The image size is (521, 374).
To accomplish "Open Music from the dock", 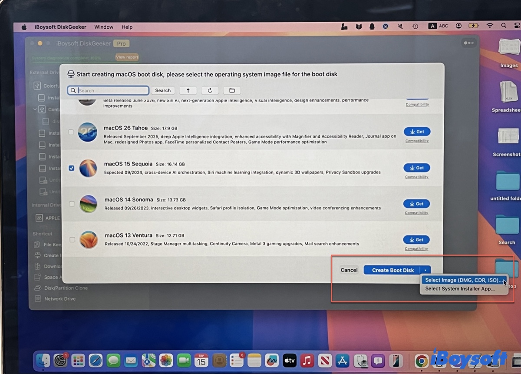I will 307,360.
